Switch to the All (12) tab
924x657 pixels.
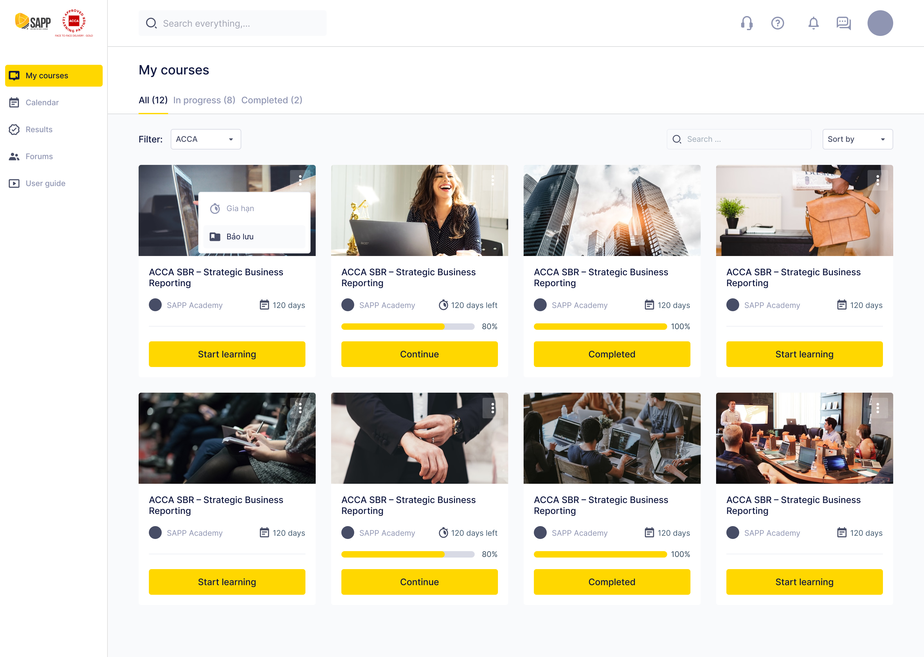(153, 100)
